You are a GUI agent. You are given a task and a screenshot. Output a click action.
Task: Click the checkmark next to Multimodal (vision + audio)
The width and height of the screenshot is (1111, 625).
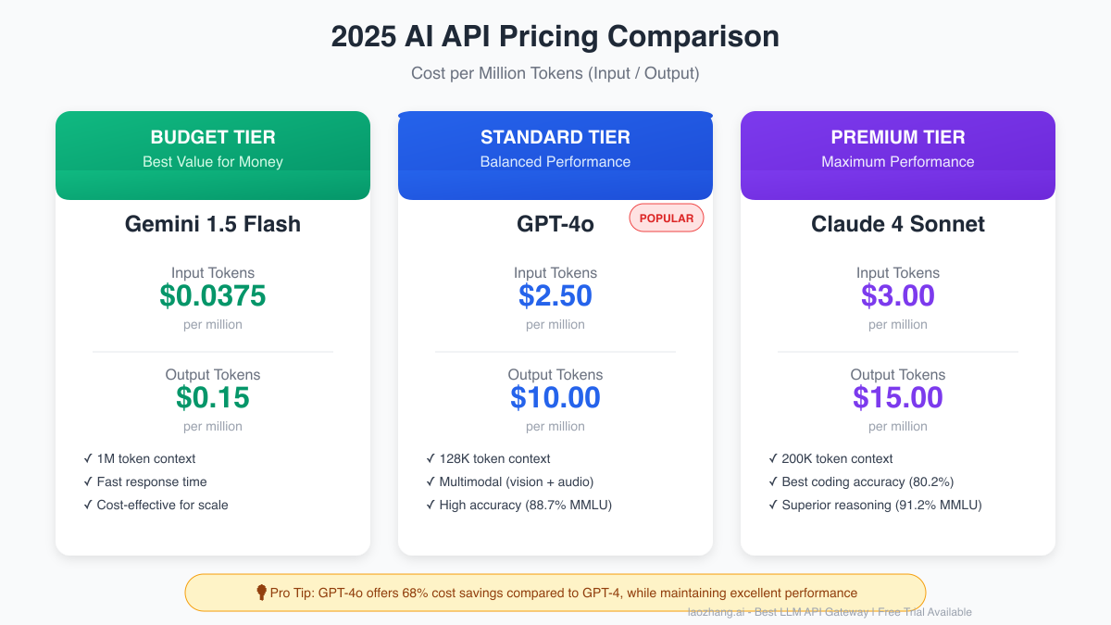tap(431, 481)
